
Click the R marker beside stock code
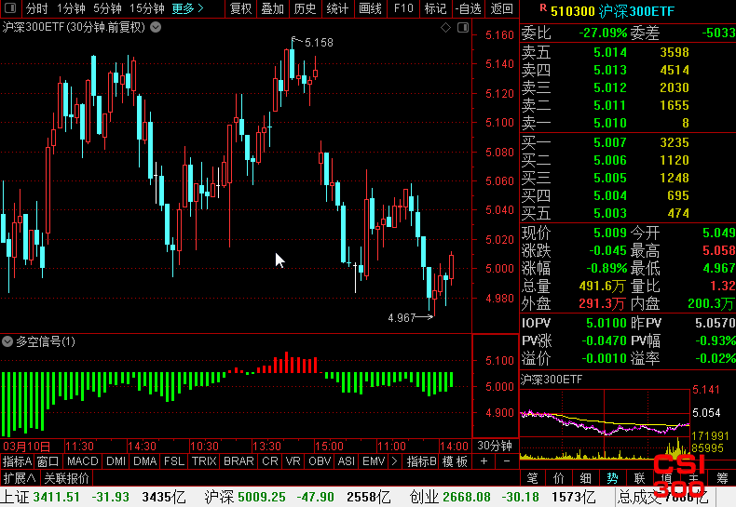coord(543,7)
